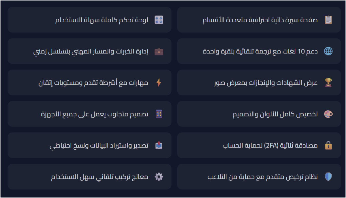Click the globe icon for 10 languages
Viewport: 346px width, 198px height.
pyautogui.click(x=328, y=51)
